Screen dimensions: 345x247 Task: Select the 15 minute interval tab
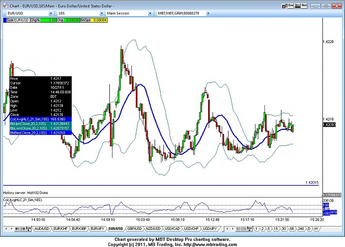[x=275, y=229]
